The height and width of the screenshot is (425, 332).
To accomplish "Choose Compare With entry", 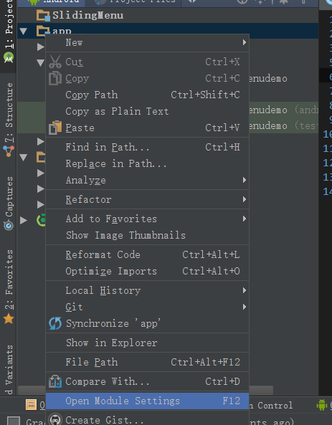I will click(147, 381).
